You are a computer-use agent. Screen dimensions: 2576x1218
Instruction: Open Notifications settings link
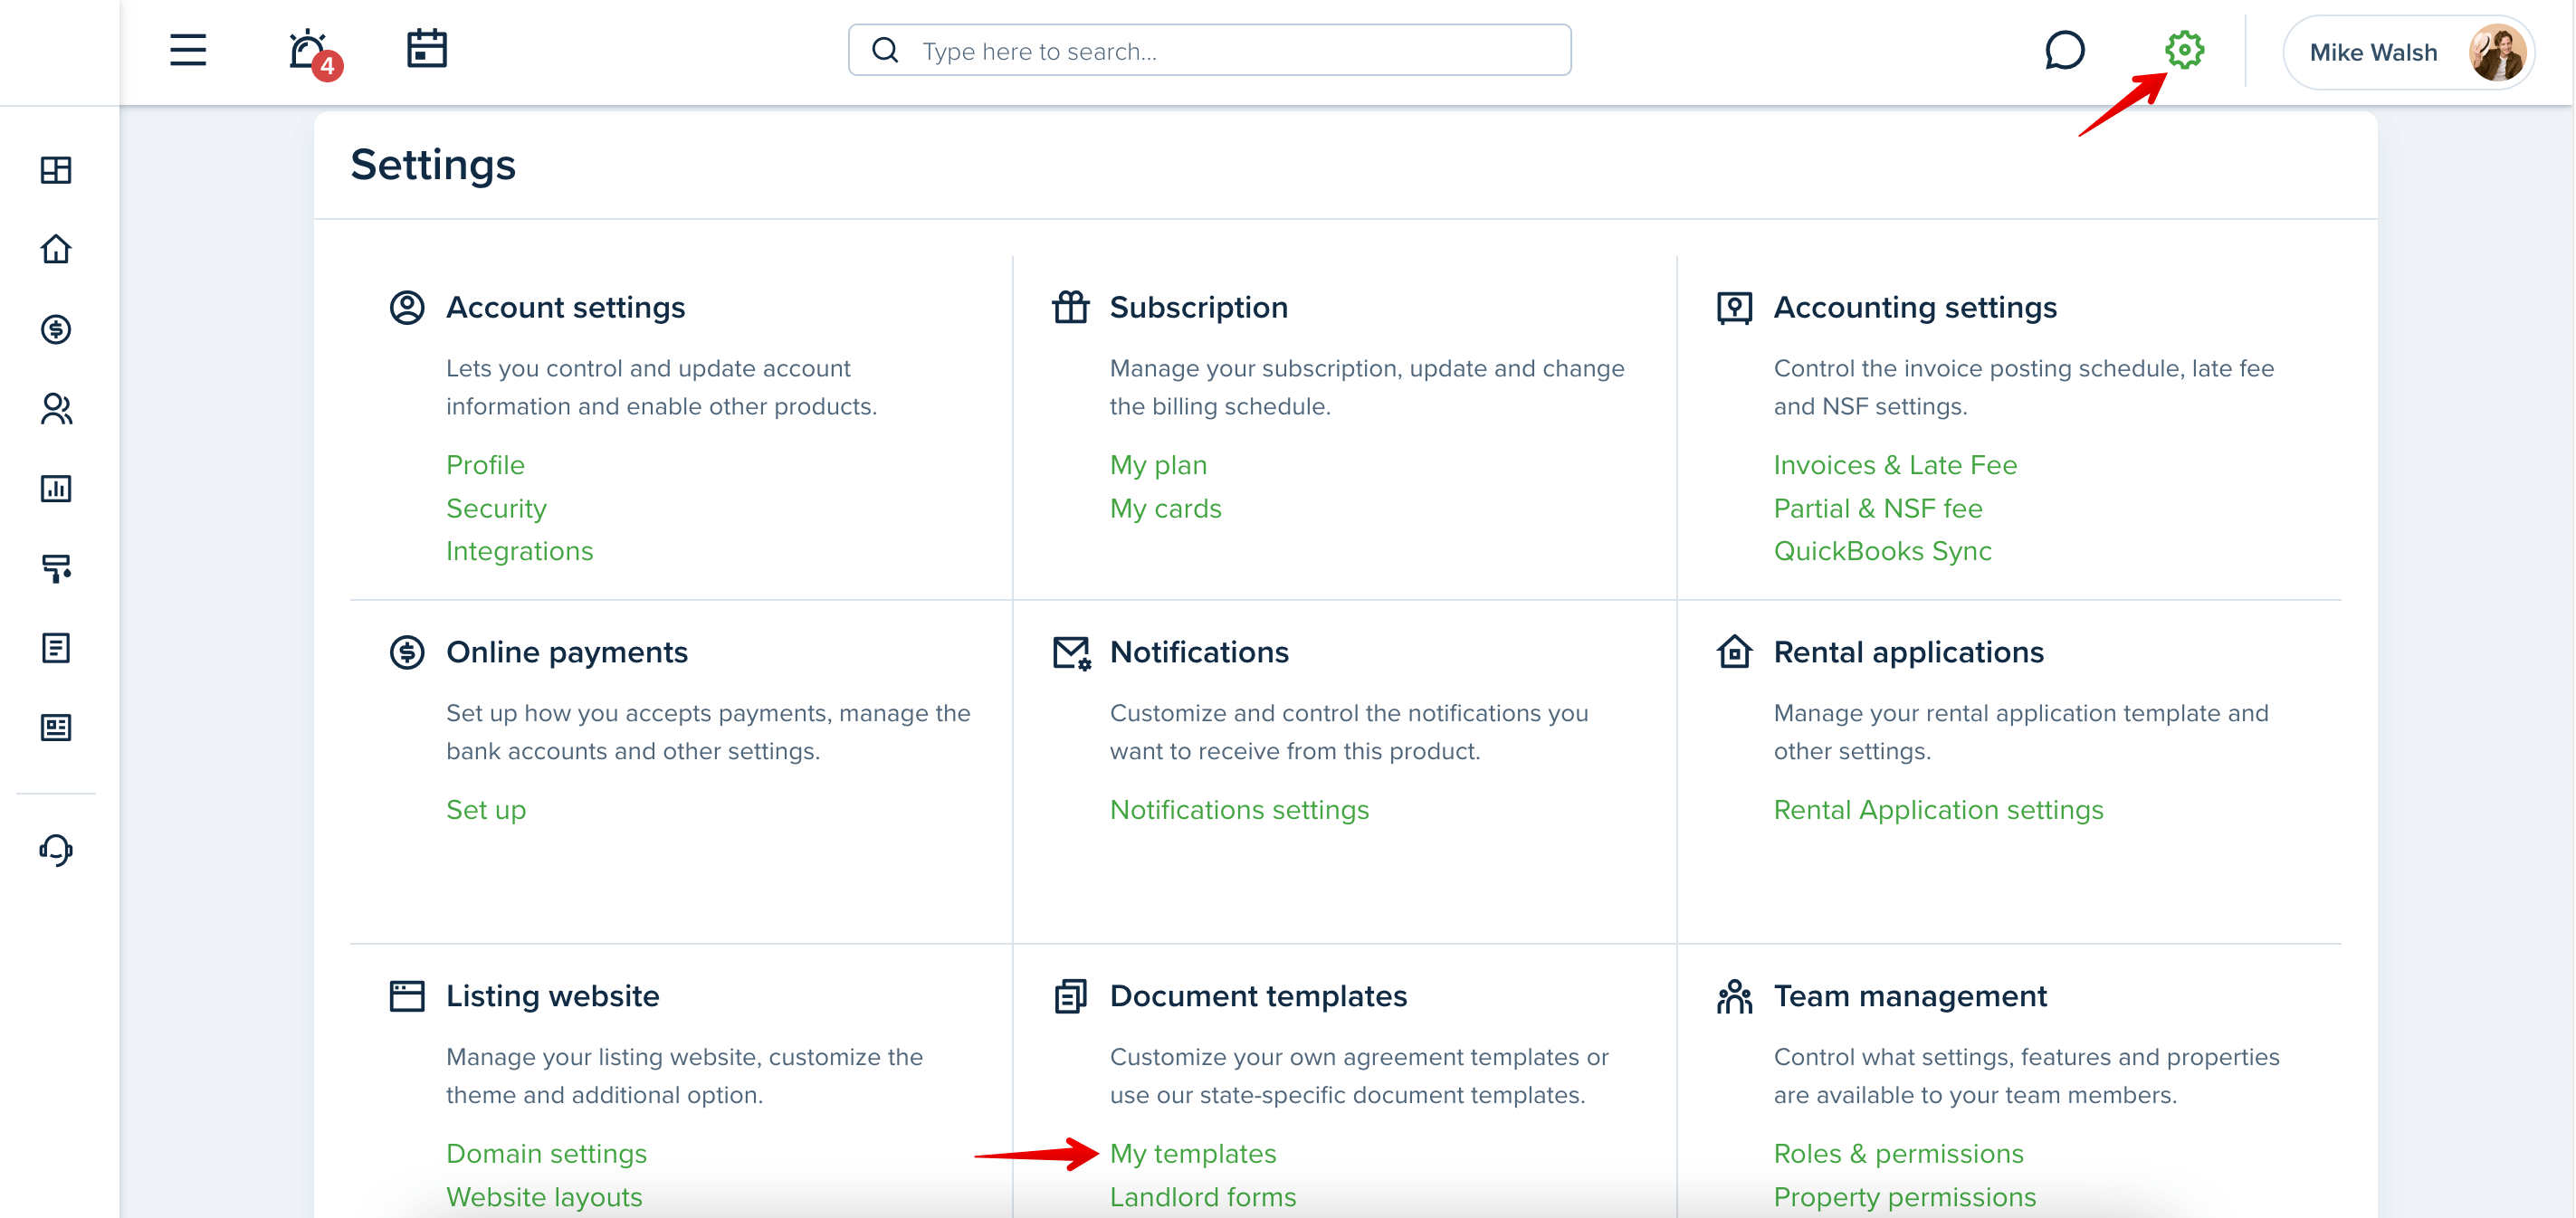tap(1239, 810)
